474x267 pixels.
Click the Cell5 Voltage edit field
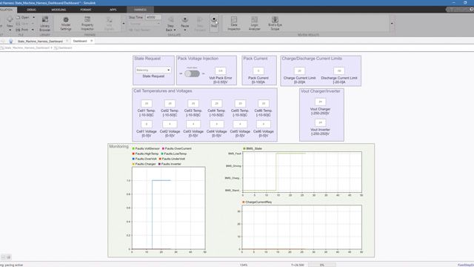tap(240, 124)
